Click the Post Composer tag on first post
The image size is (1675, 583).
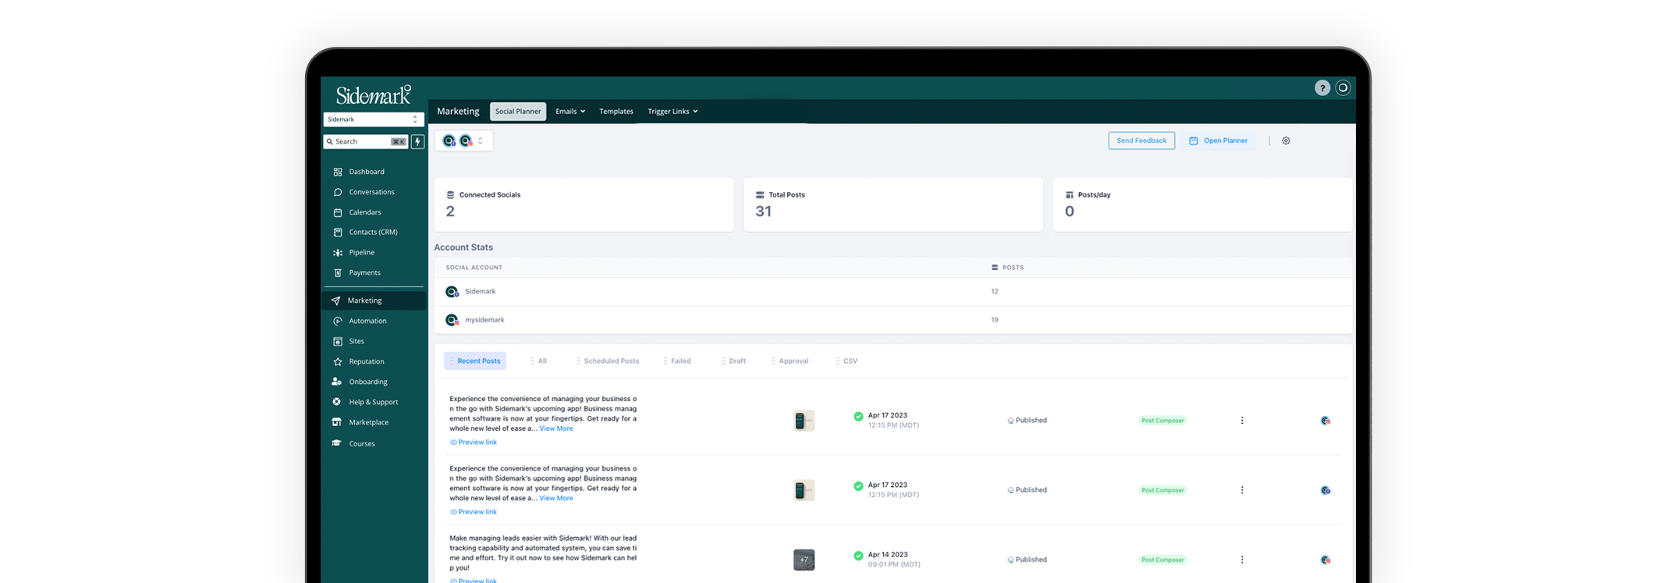pos(1162,421)
